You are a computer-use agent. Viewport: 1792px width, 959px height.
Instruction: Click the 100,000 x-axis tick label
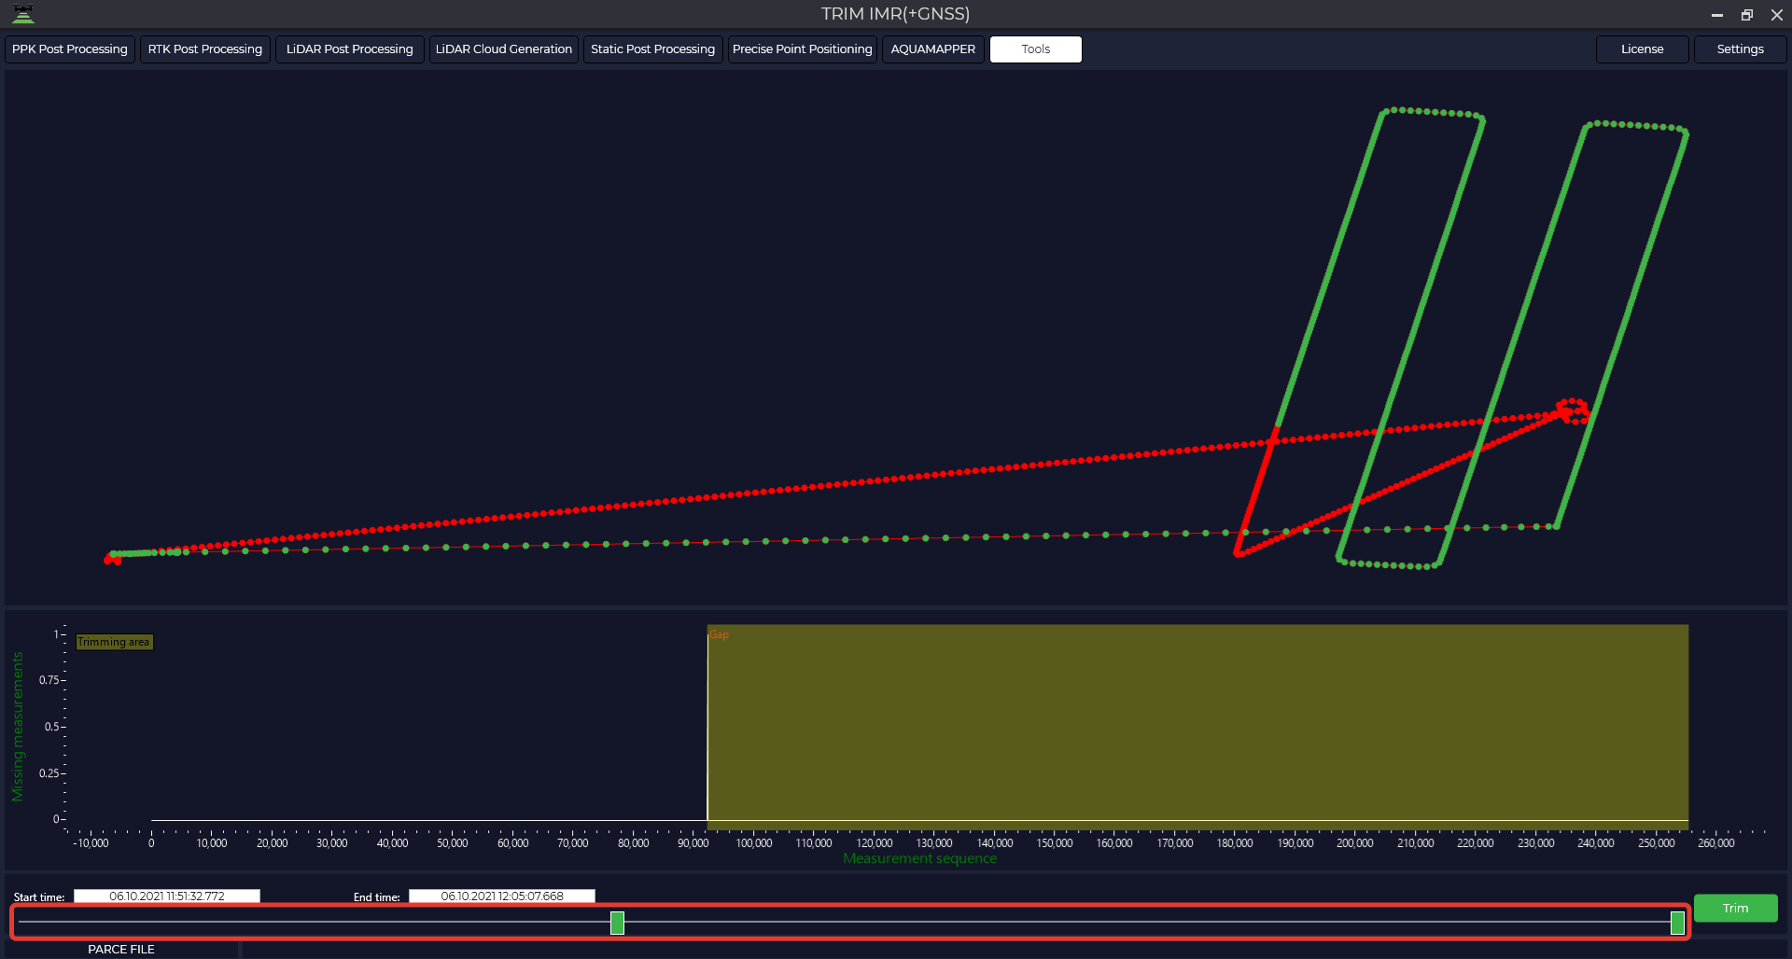[754, 843]
